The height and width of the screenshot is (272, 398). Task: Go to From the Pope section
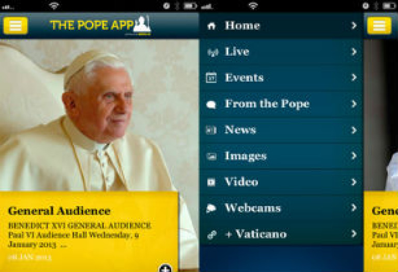click(x=281, y=104)
